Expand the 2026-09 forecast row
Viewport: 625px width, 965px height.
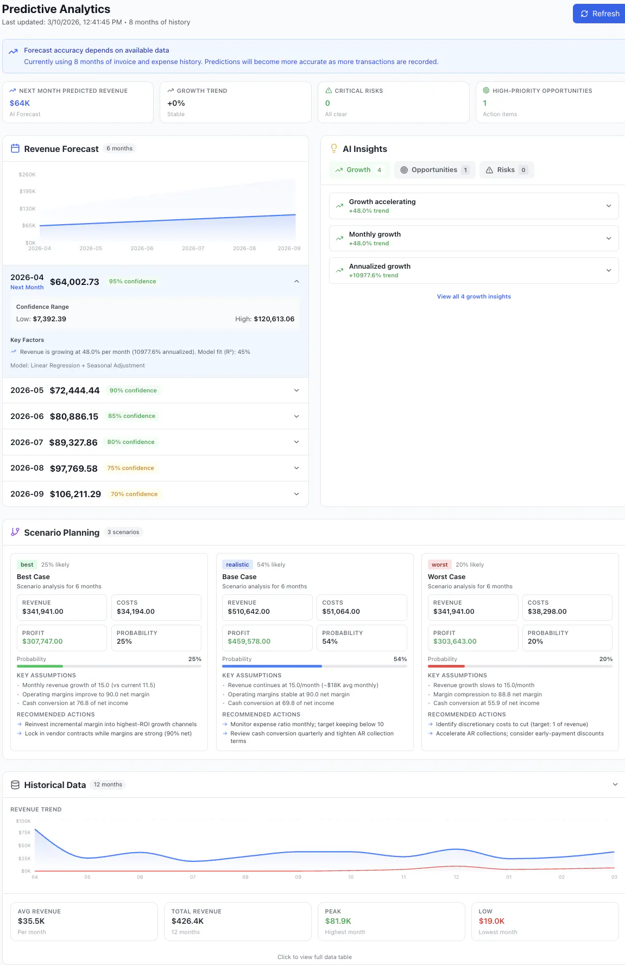click(296, 494)
